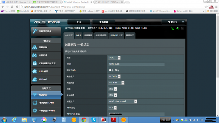The height and width of the screenshot is (123, 219).
Task: Switch to Chrome in the taskbar
Action: coord(84,120)
